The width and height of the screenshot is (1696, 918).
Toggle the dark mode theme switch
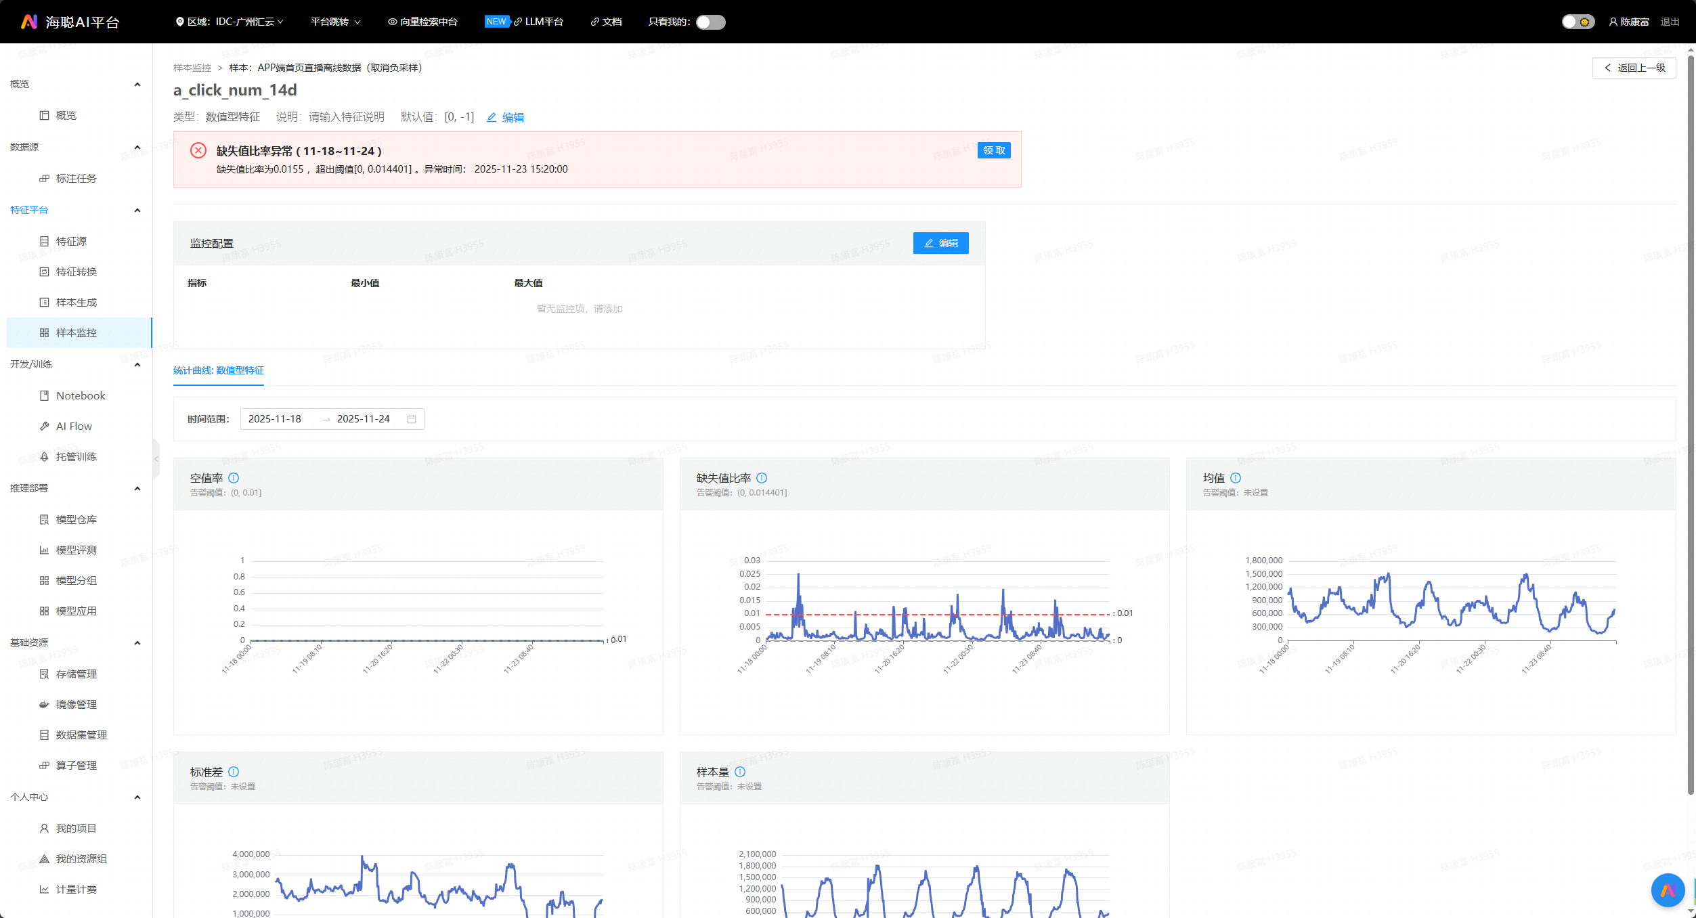(x=1578, y=22)
